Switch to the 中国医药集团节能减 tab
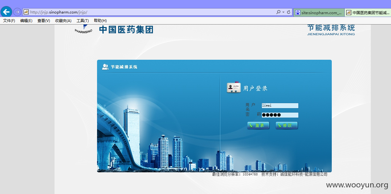This screenshot has height=194, width=391. (368, 13)
